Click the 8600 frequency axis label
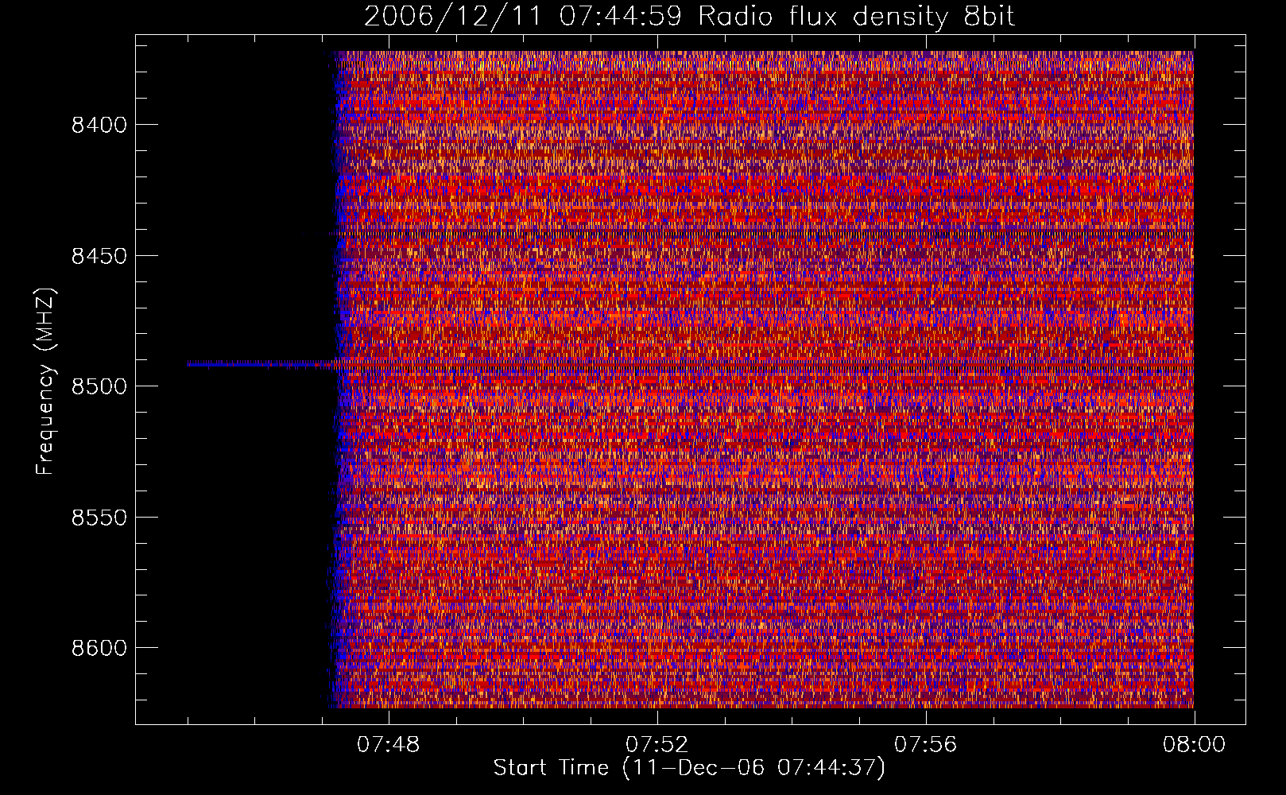The width and height of the screenshot is (1286, 795). pyautogui.click(x=98, y=649)
